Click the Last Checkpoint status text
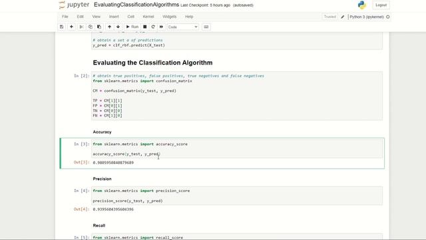 [x=206, y=5]
